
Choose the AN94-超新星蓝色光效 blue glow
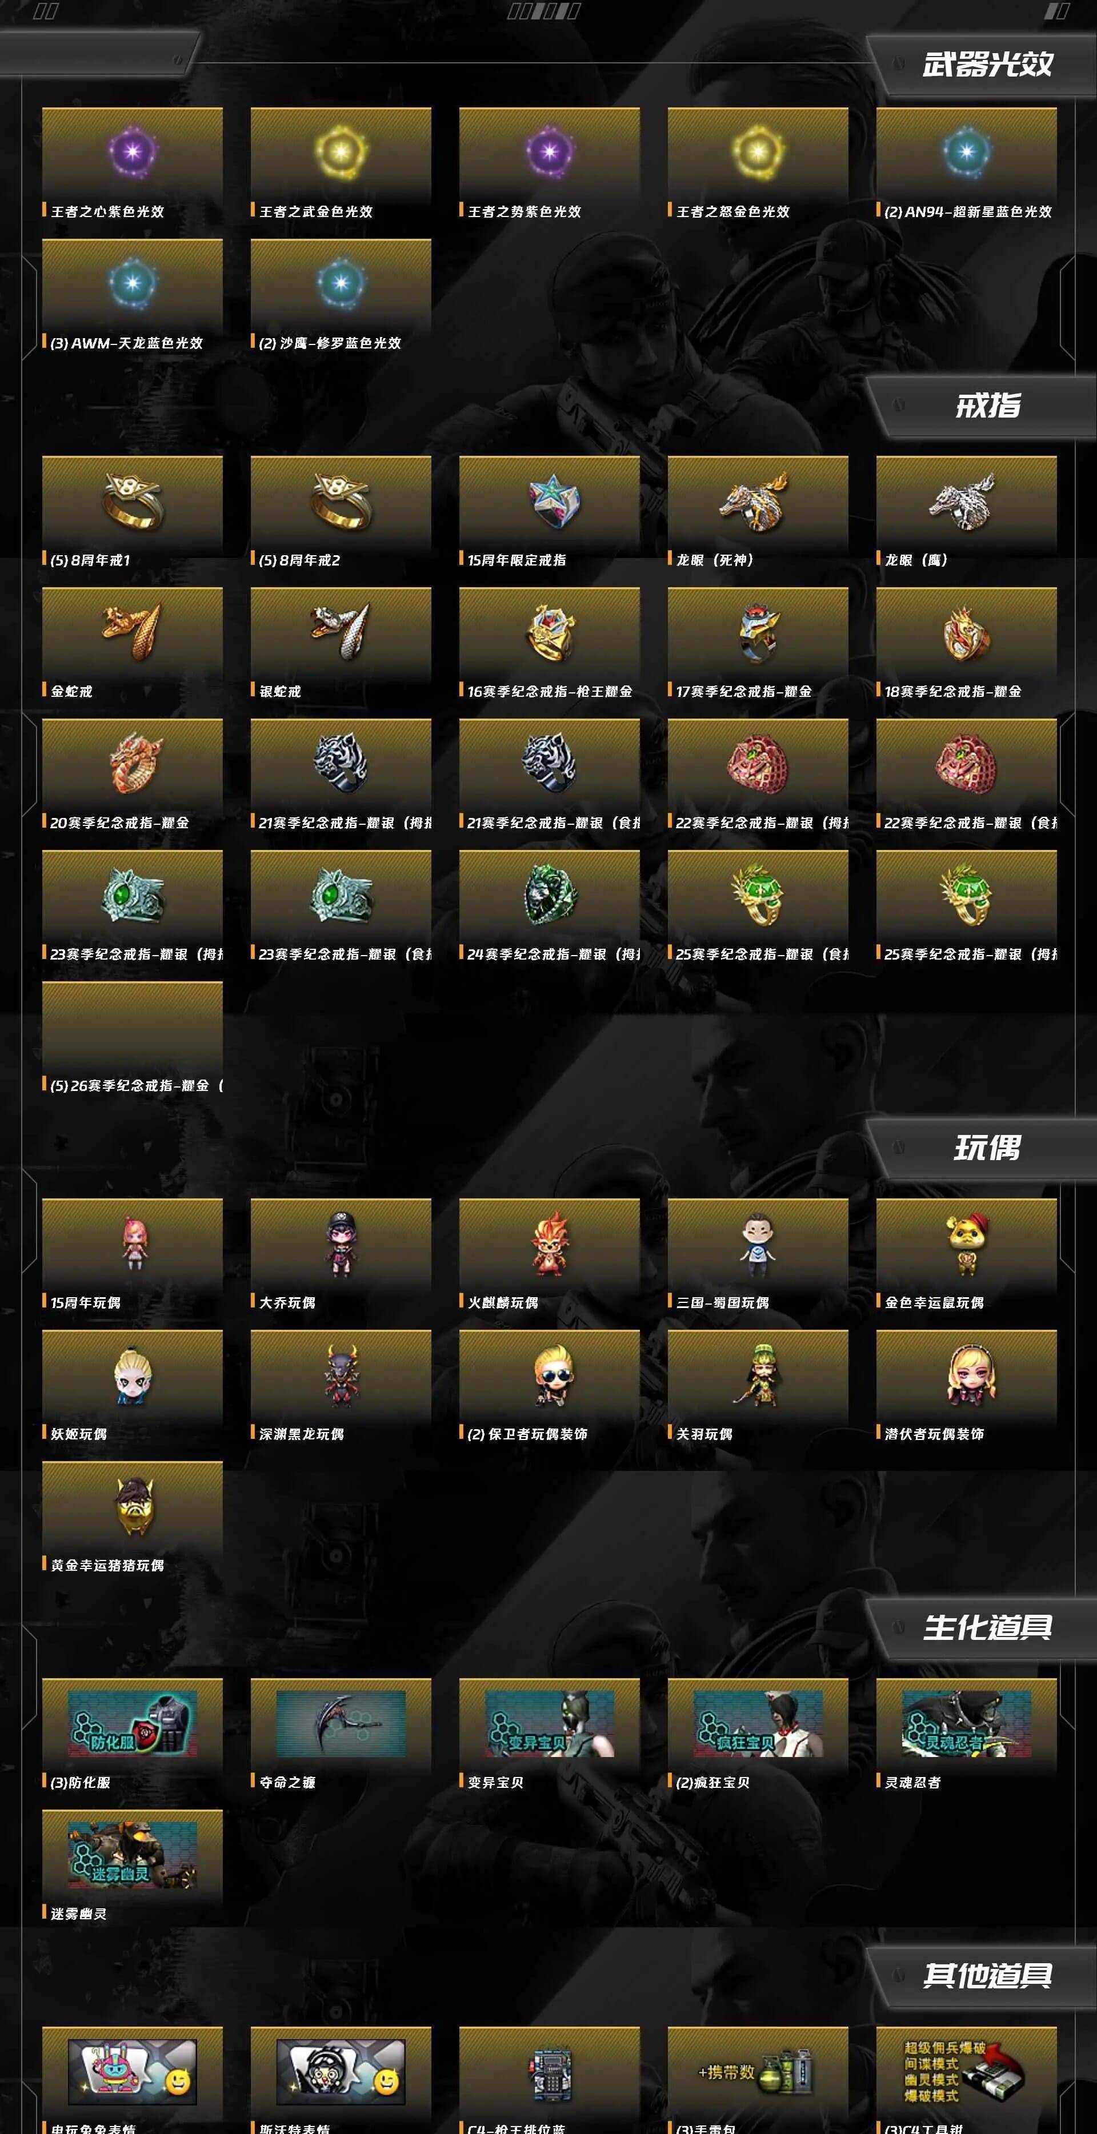(966, 164)
